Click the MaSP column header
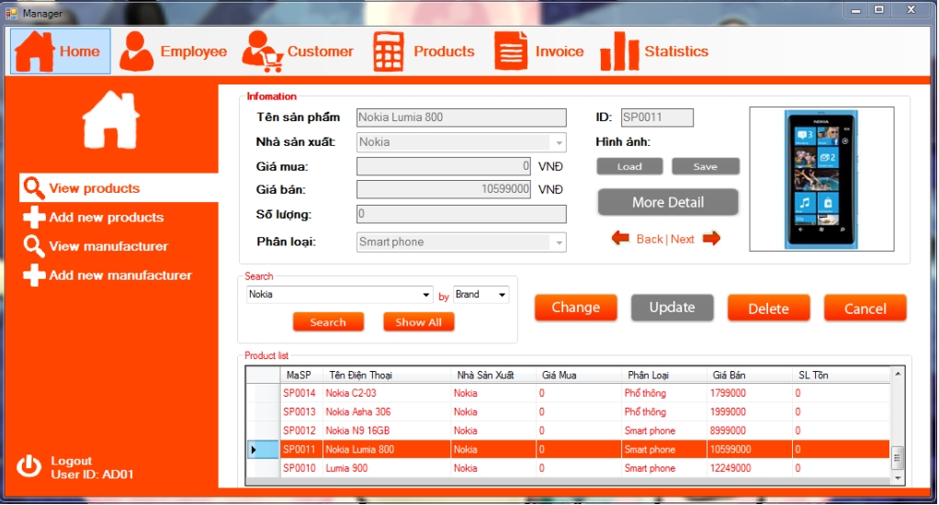This screenshot has width=939, height=505. [301, 376]
